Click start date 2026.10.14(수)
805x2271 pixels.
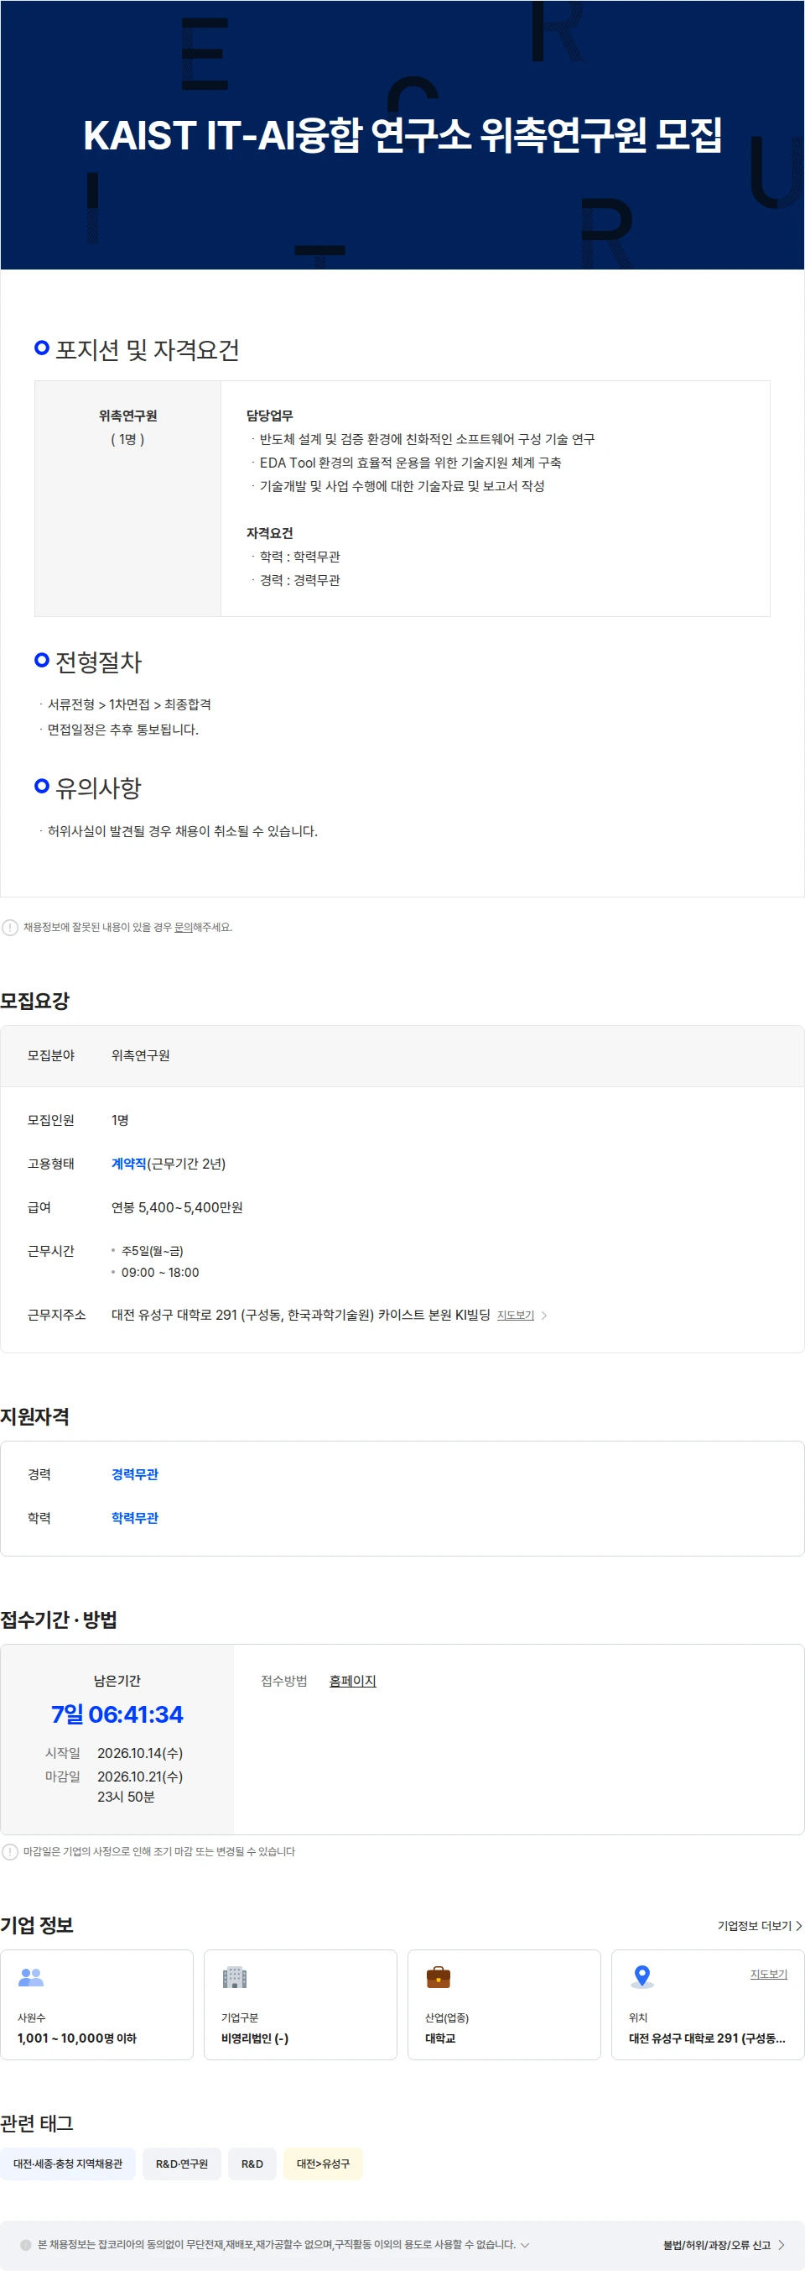click(140, 1753)
